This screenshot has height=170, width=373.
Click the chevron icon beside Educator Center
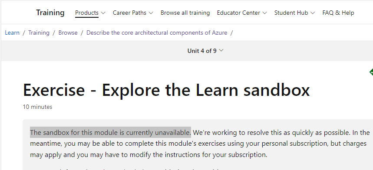[264, 13]
